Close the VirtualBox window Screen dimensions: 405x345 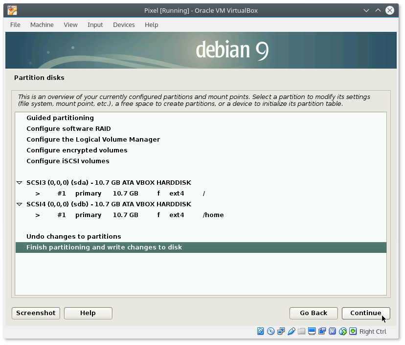tap(390, 10)
